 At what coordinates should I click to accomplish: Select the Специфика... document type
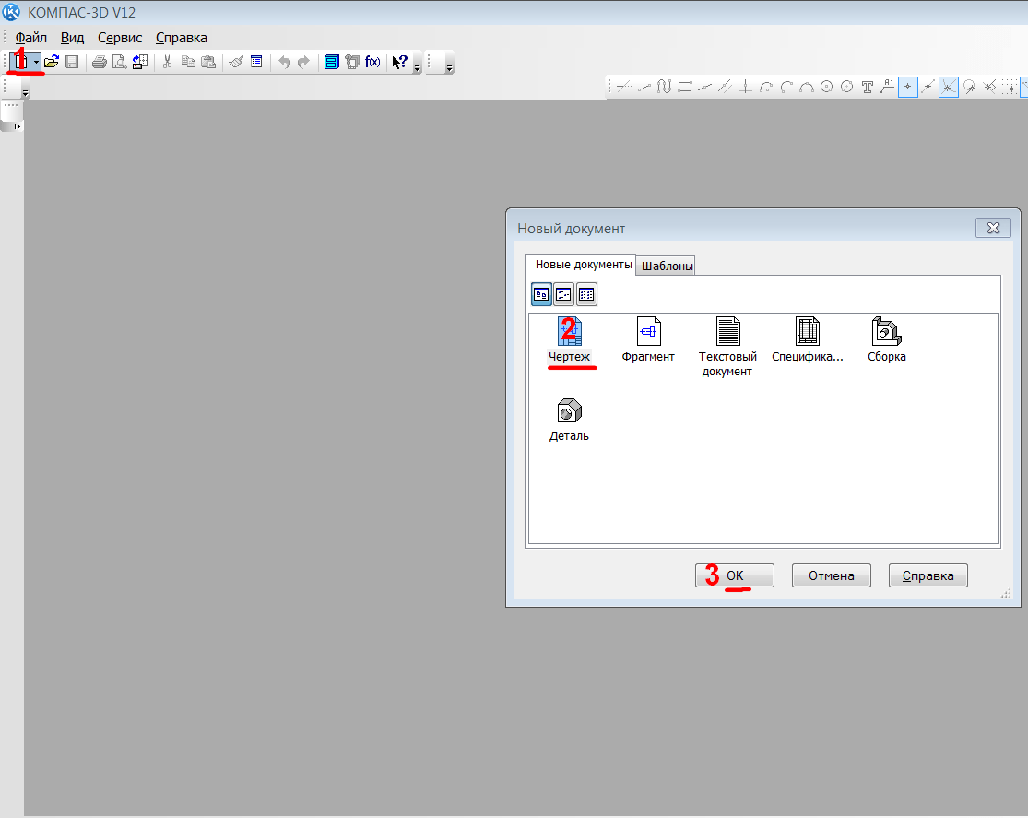click(x=808, y=339)
